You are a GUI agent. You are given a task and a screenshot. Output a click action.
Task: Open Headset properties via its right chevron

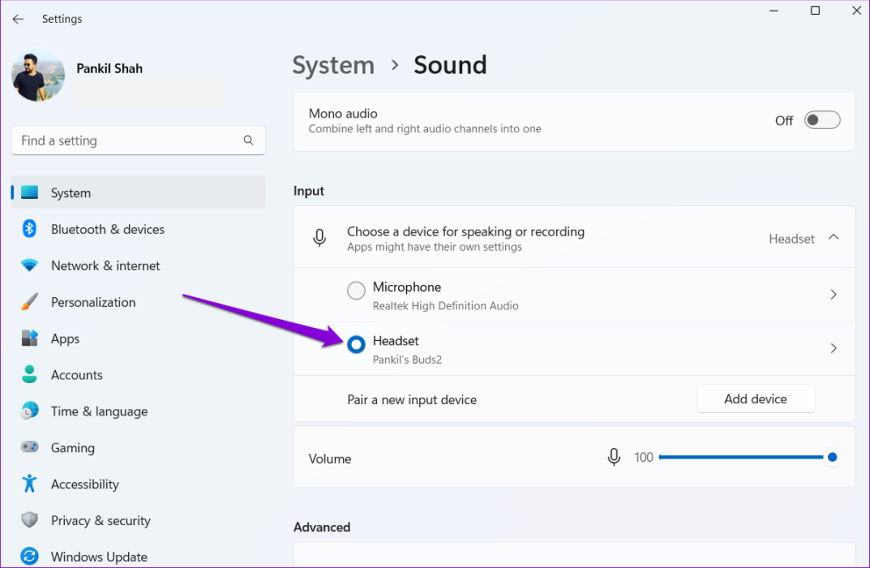pyautogui.click(x=833, y=348)
